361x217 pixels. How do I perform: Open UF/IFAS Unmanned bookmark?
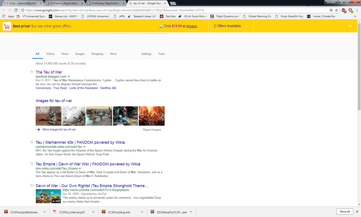pos(95,16)
